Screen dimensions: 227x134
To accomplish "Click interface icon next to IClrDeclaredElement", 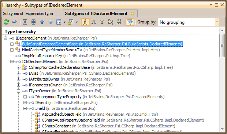I will (18, 62).
